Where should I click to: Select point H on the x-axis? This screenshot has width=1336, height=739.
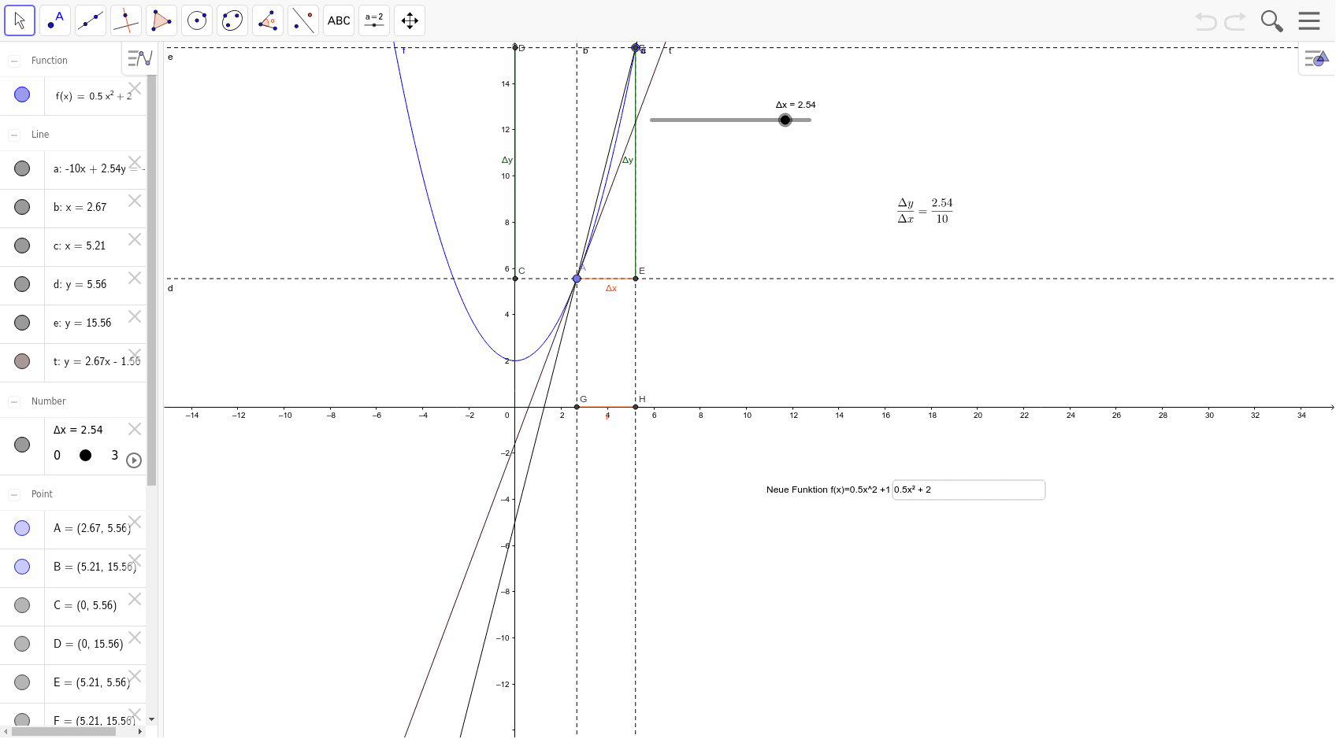(636, 407)
